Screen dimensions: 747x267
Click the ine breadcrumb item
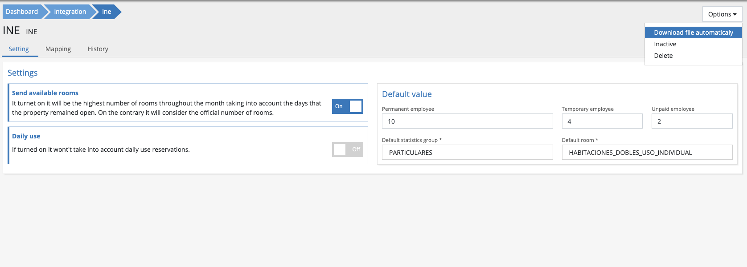click(x=107, y=12)
